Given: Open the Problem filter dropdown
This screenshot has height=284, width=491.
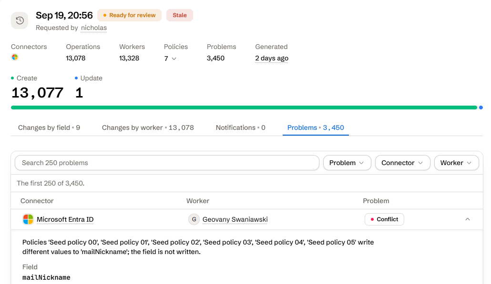Looking at the screenshot, I should pyautogui.click(x=347, y=163).
